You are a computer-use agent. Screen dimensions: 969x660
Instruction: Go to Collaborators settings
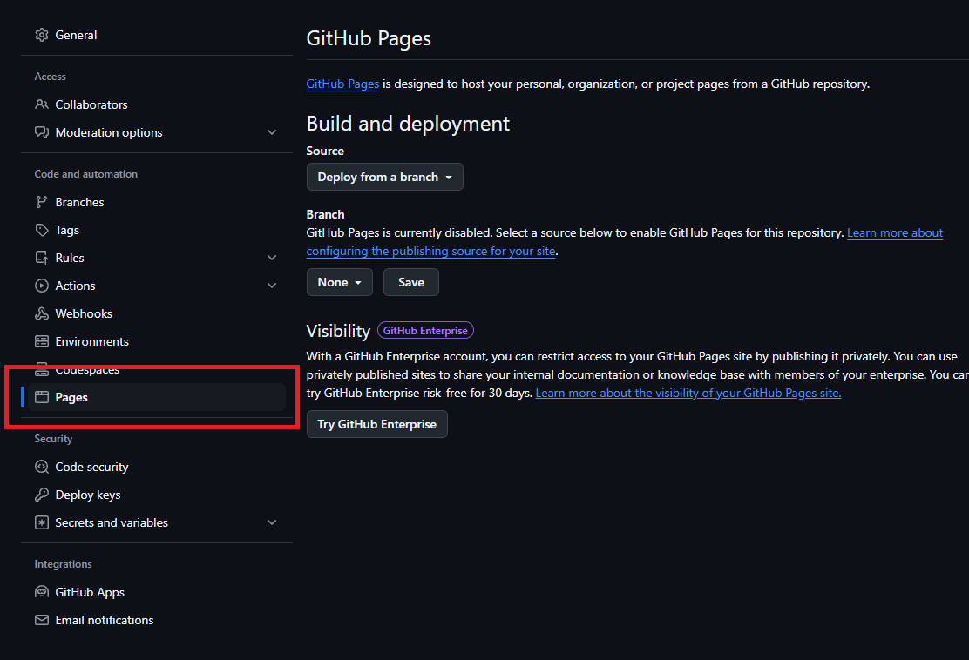click(157, 104)
